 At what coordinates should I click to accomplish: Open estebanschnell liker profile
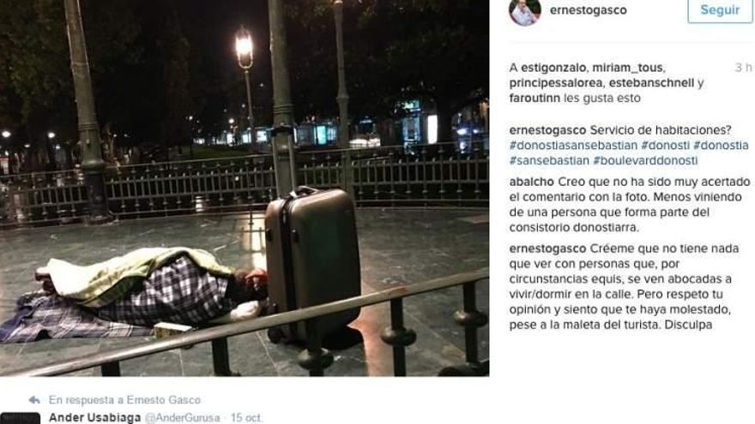click(x=651, y=83)
